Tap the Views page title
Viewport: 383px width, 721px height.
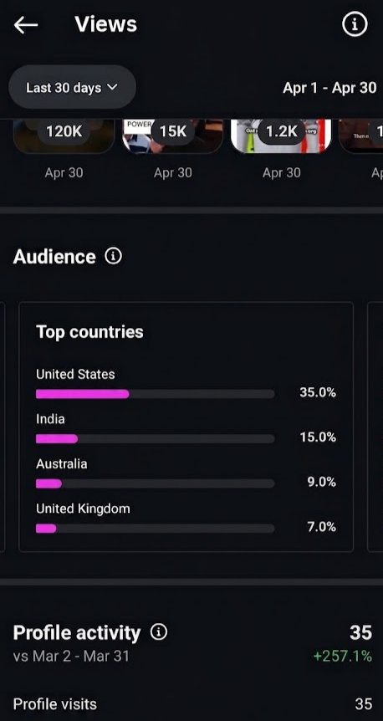coord(105,24)
